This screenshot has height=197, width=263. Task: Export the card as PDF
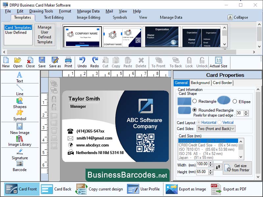point(234,189)
